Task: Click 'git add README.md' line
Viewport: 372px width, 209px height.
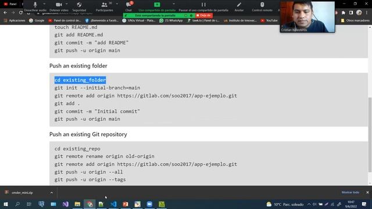Action: [79, 35]
